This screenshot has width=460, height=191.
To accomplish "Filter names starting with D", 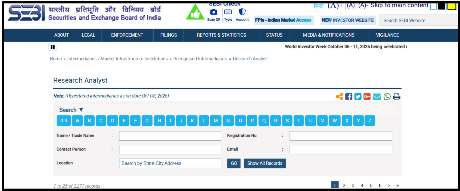I will [112, 121].
